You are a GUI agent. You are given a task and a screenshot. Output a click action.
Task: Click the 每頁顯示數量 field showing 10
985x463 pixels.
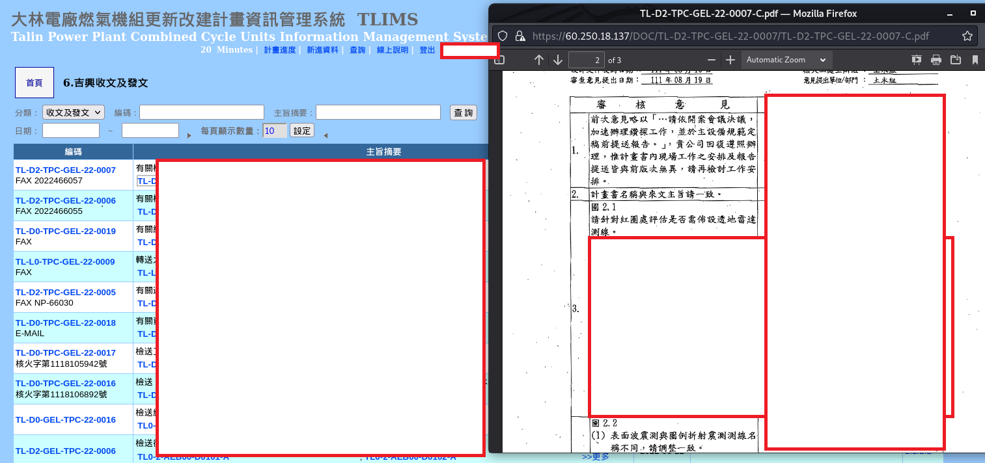click(275, 131)
